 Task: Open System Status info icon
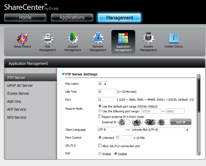pyautogui.click(x=174, y=41)
